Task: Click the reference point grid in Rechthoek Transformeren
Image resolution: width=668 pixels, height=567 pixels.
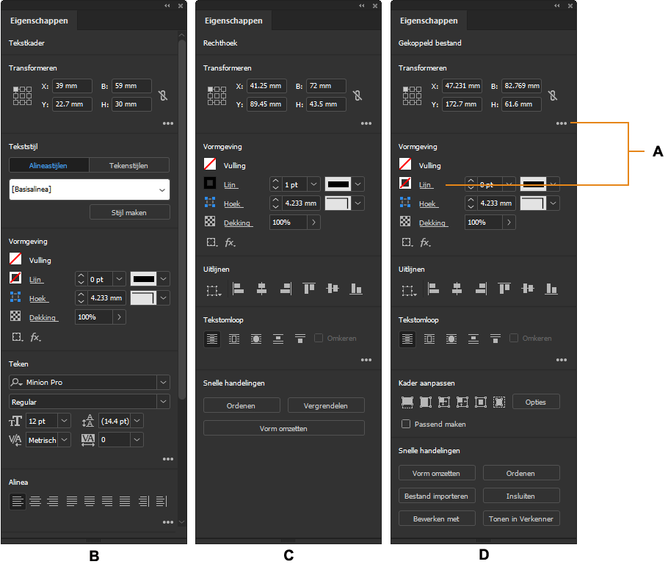Action: [x=217, y=95]
